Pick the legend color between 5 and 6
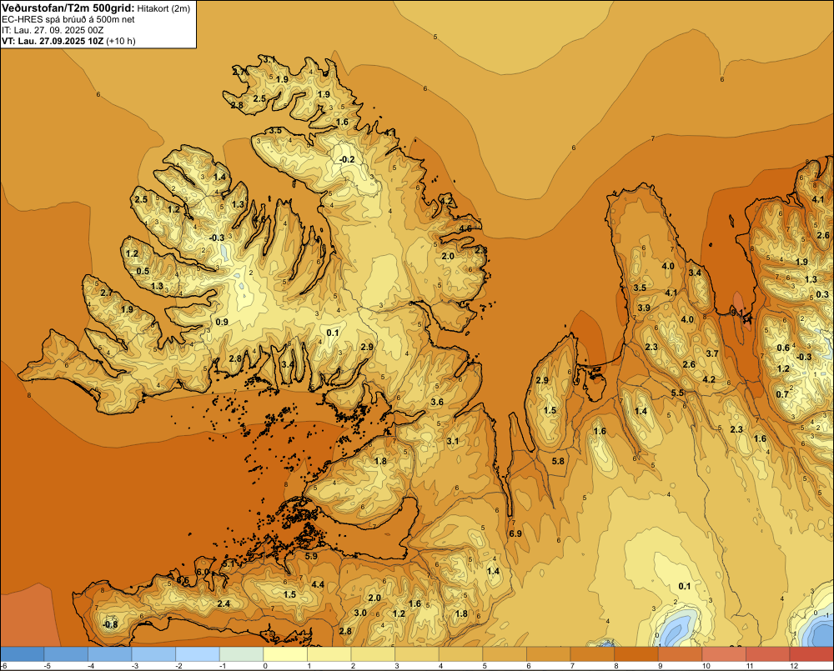This screenshot has height=671, width=834. [505, 654]
